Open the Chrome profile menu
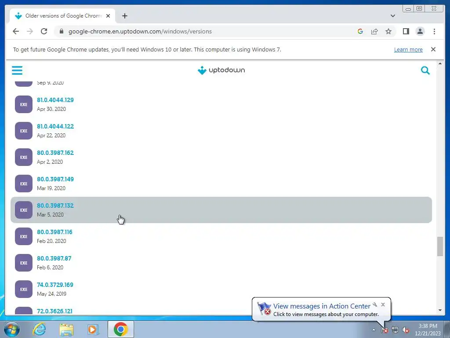 420,31
